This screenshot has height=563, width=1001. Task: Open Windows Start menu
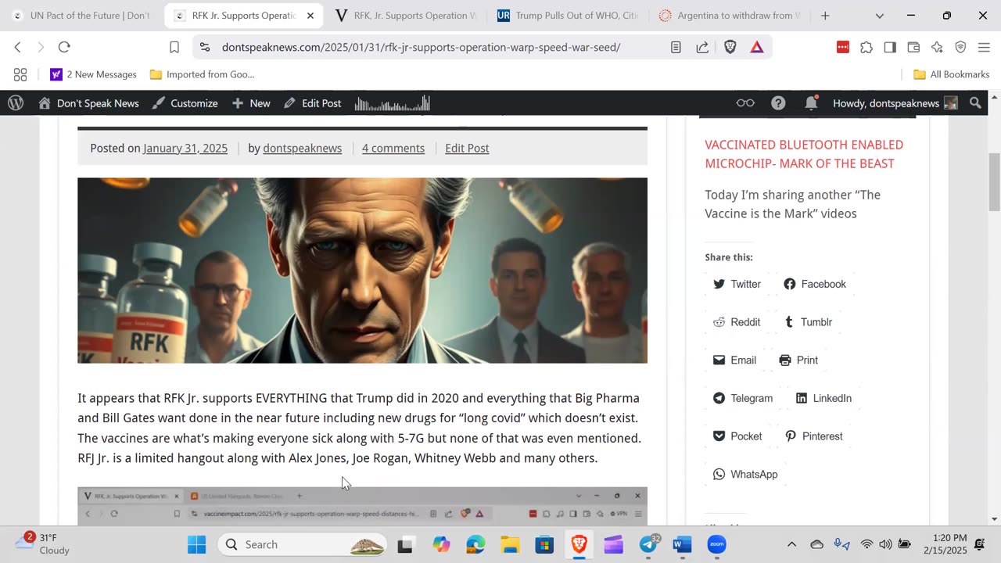197,544
